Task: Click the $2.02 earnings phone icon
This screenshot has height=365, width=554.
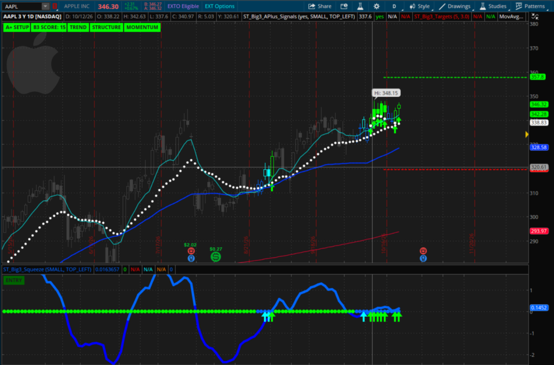Action: pyautogui.click(x=191, y=251)
